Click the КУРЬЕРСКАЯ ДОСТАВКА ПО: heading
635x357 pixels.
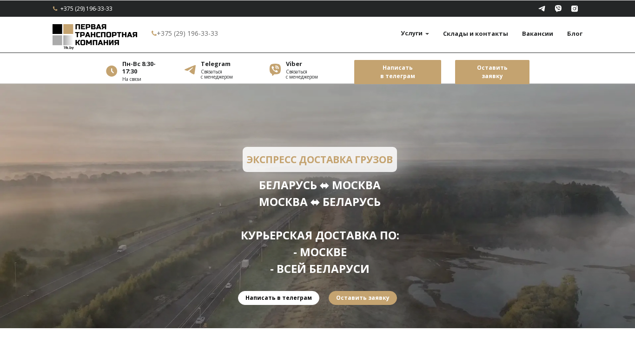pyautogui.click(x=320, y=236)
